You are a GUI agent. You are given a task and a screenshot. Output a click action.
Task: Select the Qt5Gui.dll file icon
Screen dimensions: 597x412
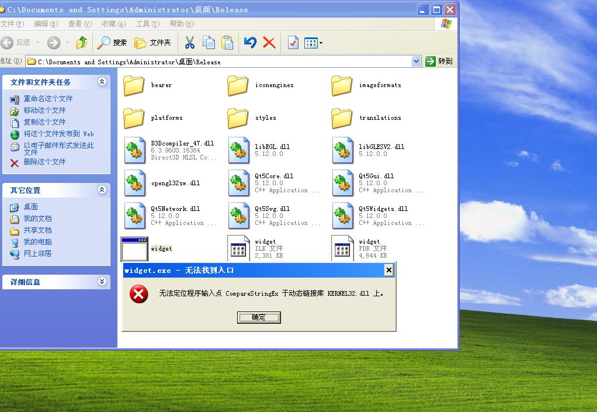[343, 183]
